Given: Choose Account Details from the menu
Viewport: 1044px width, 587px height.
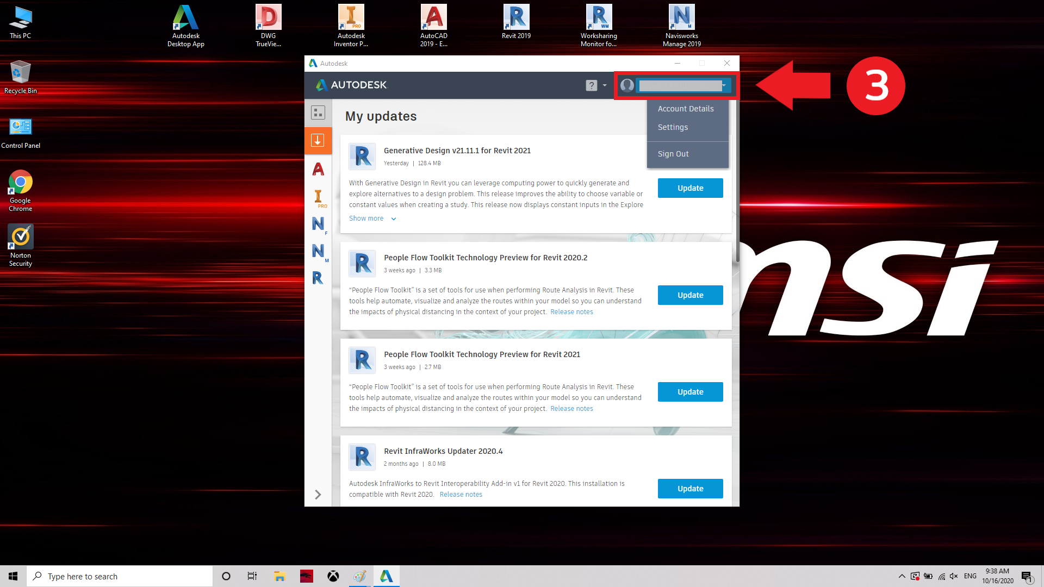Looking at the screenshot, I should click(686, 109).
